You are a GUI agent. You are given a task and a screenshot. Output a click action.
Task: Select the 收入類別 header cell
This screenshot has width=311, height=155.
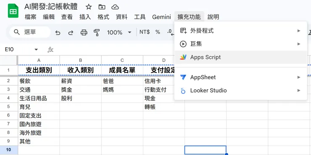click(81, 70)
